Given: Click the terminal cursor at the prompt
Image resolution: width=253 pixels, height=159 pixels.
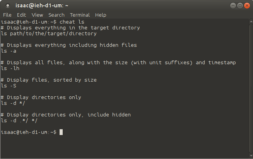Looking at the screenshot, I should point(61,132).
